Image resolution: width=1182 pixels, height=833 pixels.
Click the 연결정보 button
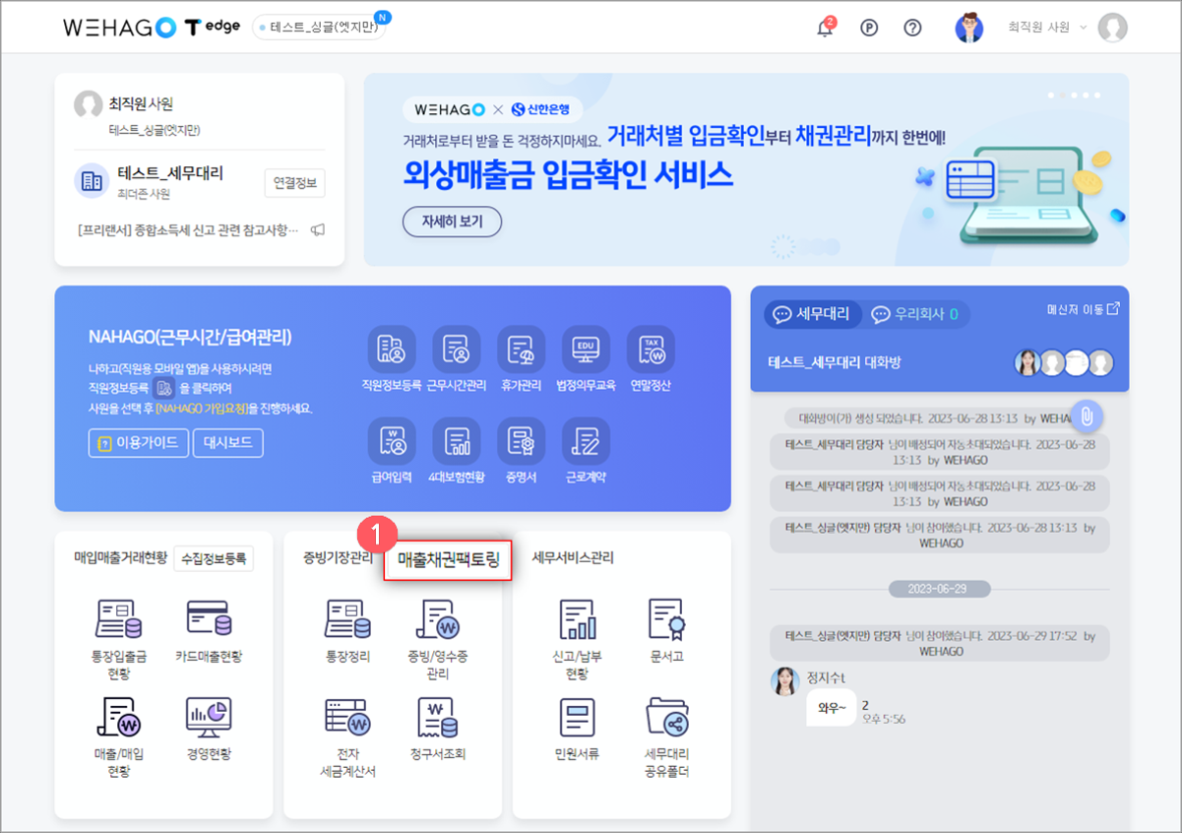tap(294, 183)
